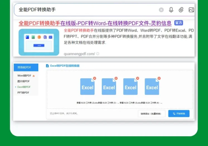Click the Excel转PDF在线转换器 heading
The width and height of the screenshot is (208, 146).
pyautogui.click(x=65, y=66)
